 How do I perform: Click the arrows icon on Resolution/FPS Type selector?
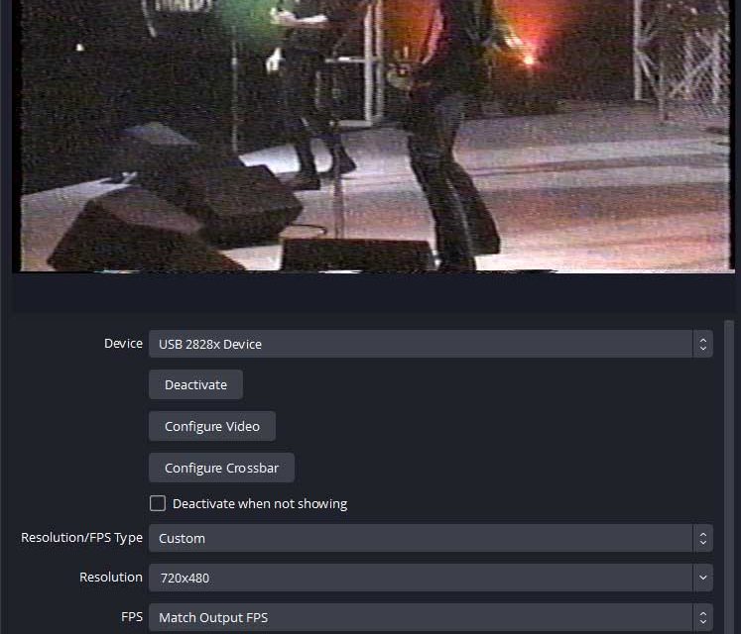pyautogui.click(x=702, y=538)
